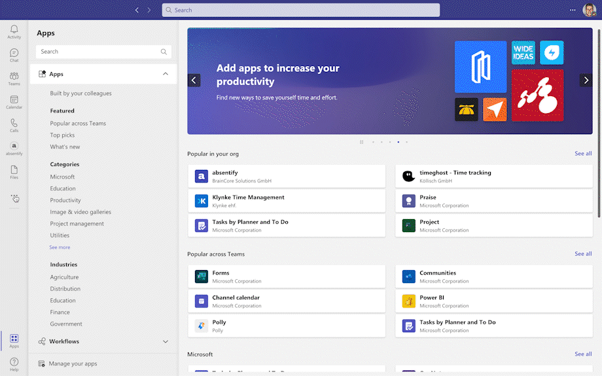The image size is (602, 376).
Task: Show more categories with See more
Action: tap(60, 247)
